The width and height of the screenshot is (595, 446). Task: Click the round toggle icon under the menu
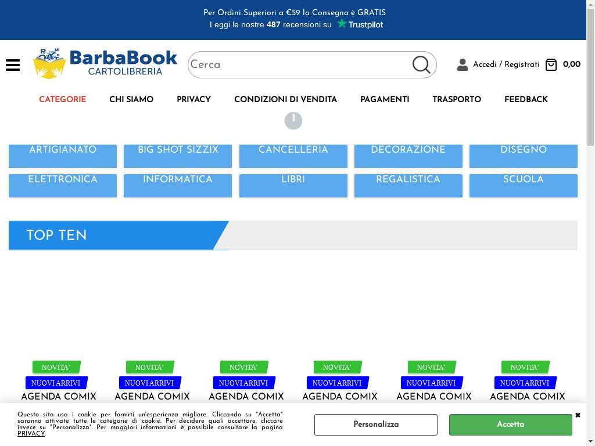pos(293,121)
